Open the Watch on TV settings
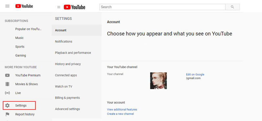The width and height of the screenshot is (262, 121). [64, 87]
